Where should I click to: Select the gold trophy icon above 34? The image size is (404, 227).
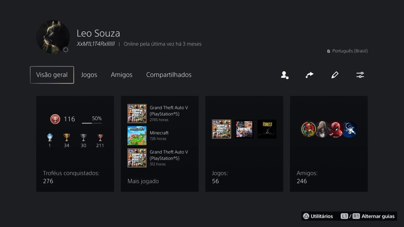pyautogui.click(x=67, y=137)
